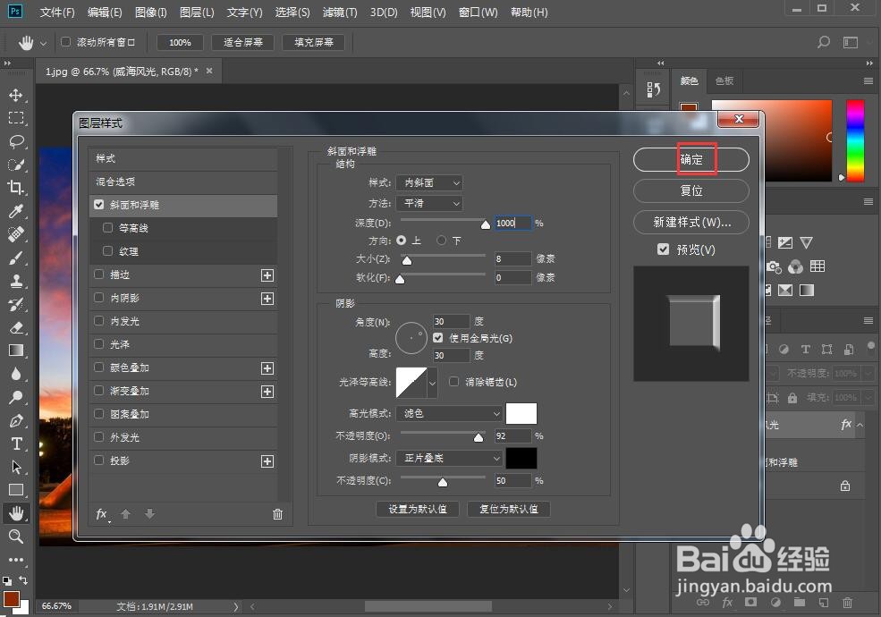Image resolution: width=881 pixels, height=617 pixels.
Task: Click the black shadow mode color swatch
Action: [521, 458]
